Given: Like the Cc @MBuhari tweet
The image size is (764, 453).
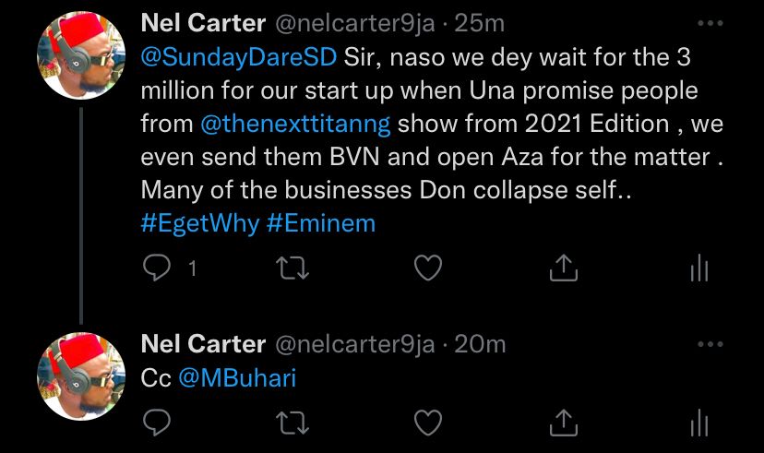Looking at the screenshot, I should [x=426, y=423].
